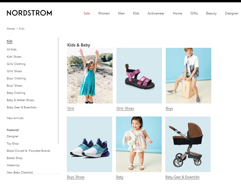Screen dimensions: 241x187
Task: Open the Beauty navigation item
Action: 211,13
